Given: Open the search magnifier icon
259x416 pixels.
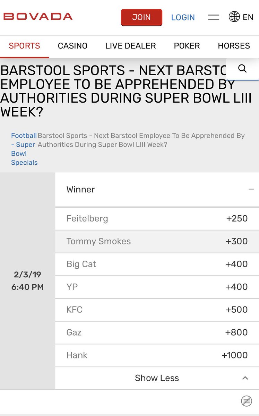Looking at the screenshot, I should [x=243, y=69].
